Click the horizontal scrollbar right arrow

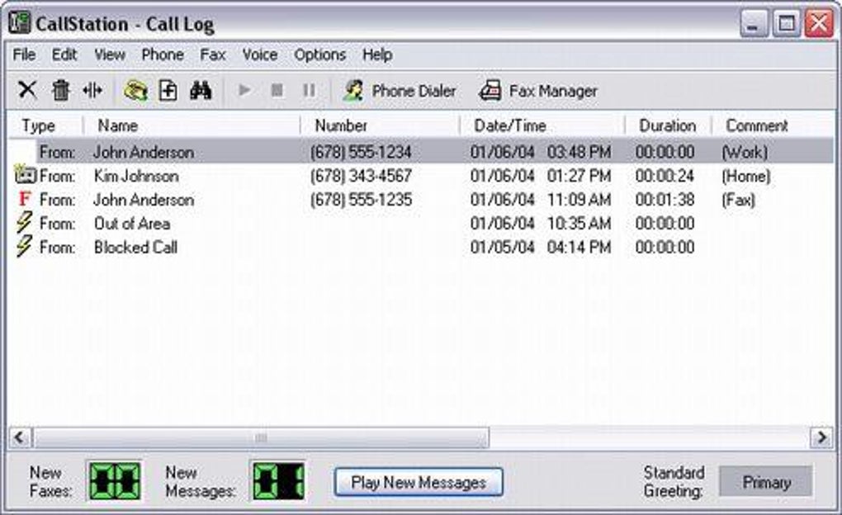point(821,437)
